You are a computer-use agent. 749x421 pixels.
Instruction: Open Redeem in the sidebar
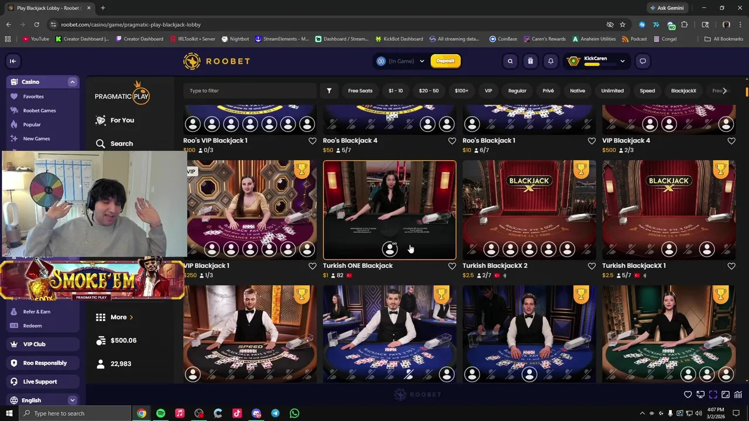tap(32, 326)
